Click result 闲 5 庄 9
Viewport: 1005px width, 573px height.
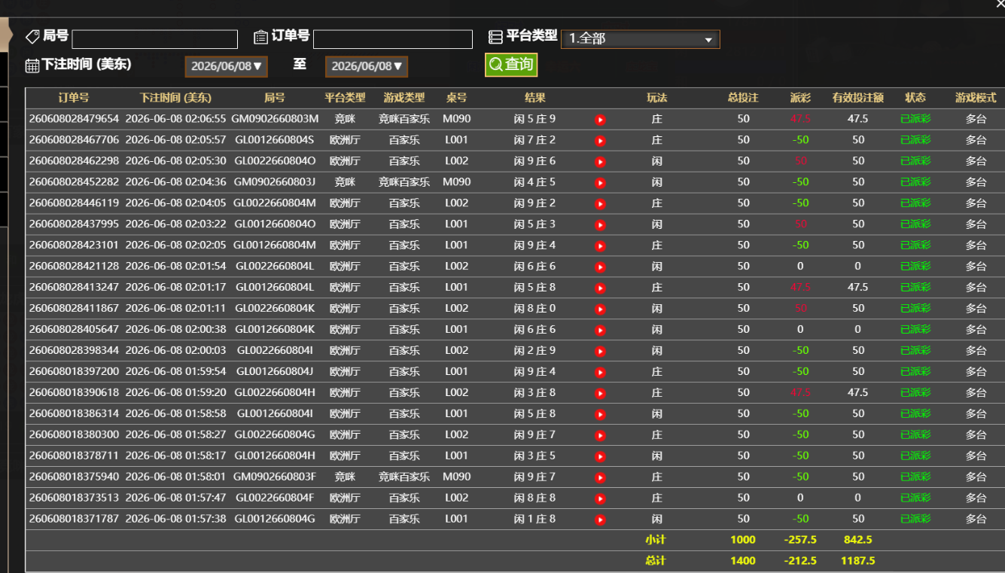pyautogui.click(x=534, y=119)
